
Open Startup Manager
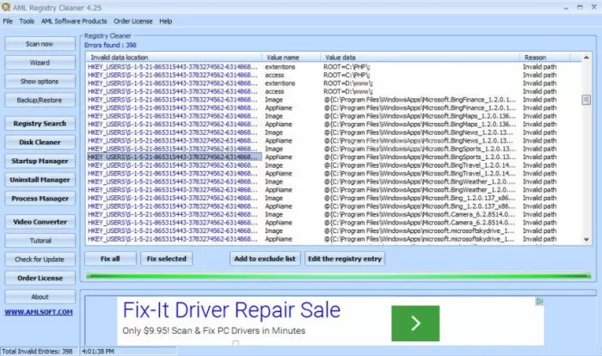40,161
